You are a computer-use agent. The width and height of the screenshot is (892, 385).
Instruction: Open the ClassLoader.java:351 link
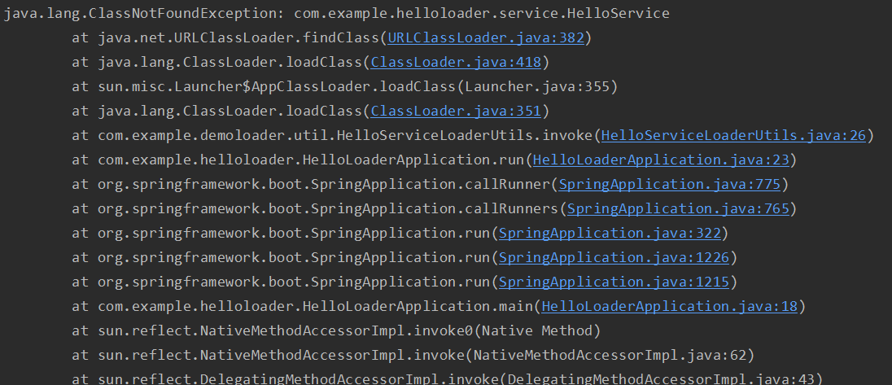coord(456,112)
